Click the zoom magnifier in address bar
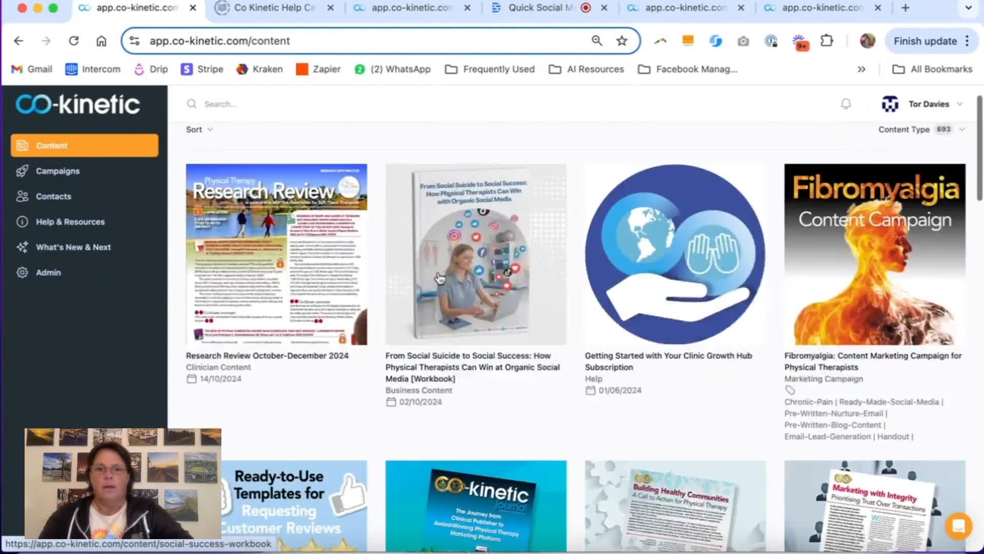Screen dimensions: 984x554 597,41
